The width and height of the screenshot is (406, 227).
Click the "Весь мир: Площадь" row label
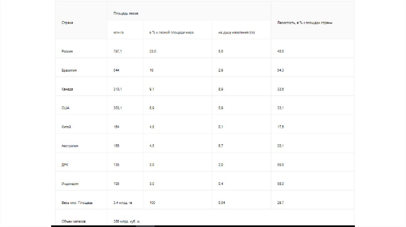click(77, 203)
